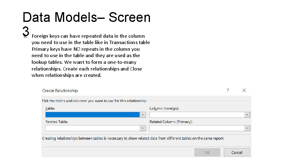The height and width of the screenshot is (164, 292).
Task: Click the Create Relationship title bar text
Action: pos(60,91)
